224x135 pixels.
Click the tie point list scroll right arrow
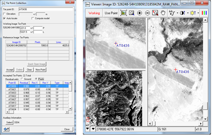(67, 112)
